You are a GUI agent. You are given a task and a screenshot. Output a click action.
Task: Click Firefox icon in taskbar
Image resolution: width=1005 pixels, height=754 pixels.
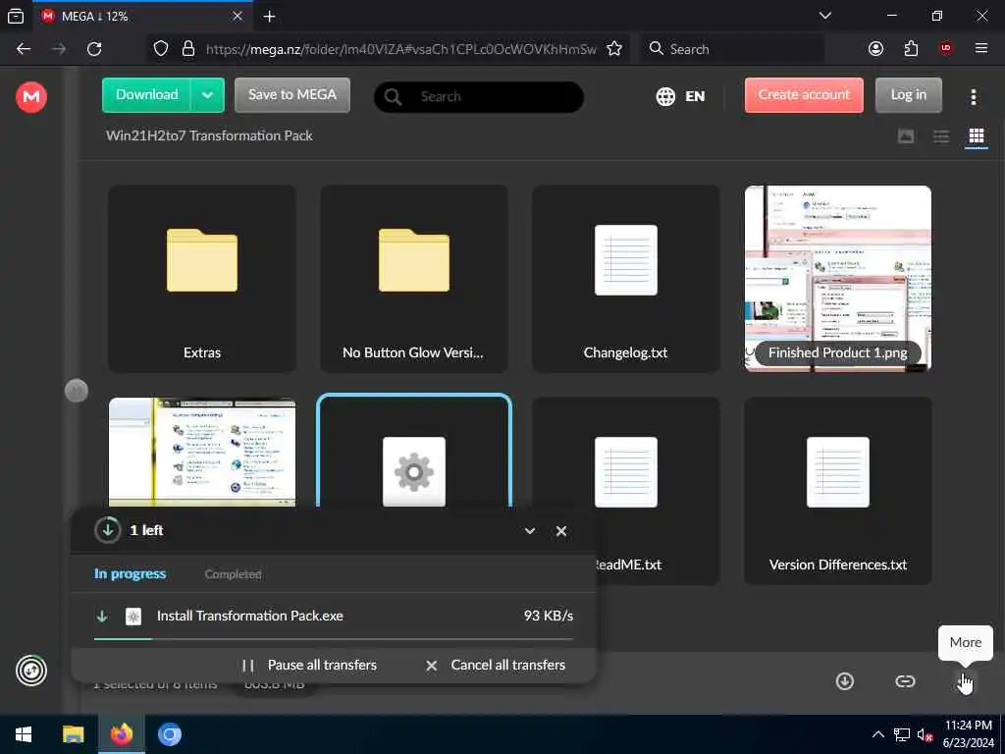[x=121, y=734]
